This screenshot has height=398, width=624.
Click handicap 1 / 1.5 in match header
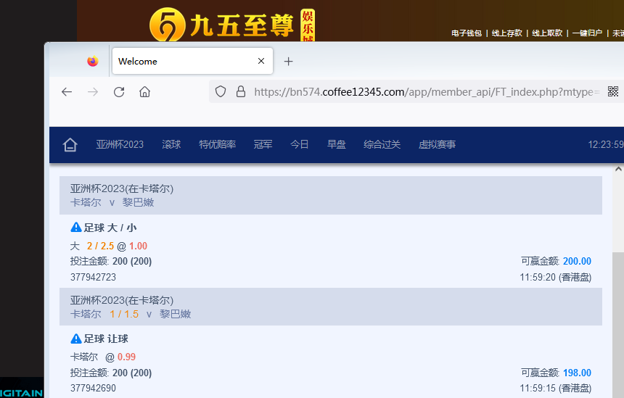(x=124, y=314)
